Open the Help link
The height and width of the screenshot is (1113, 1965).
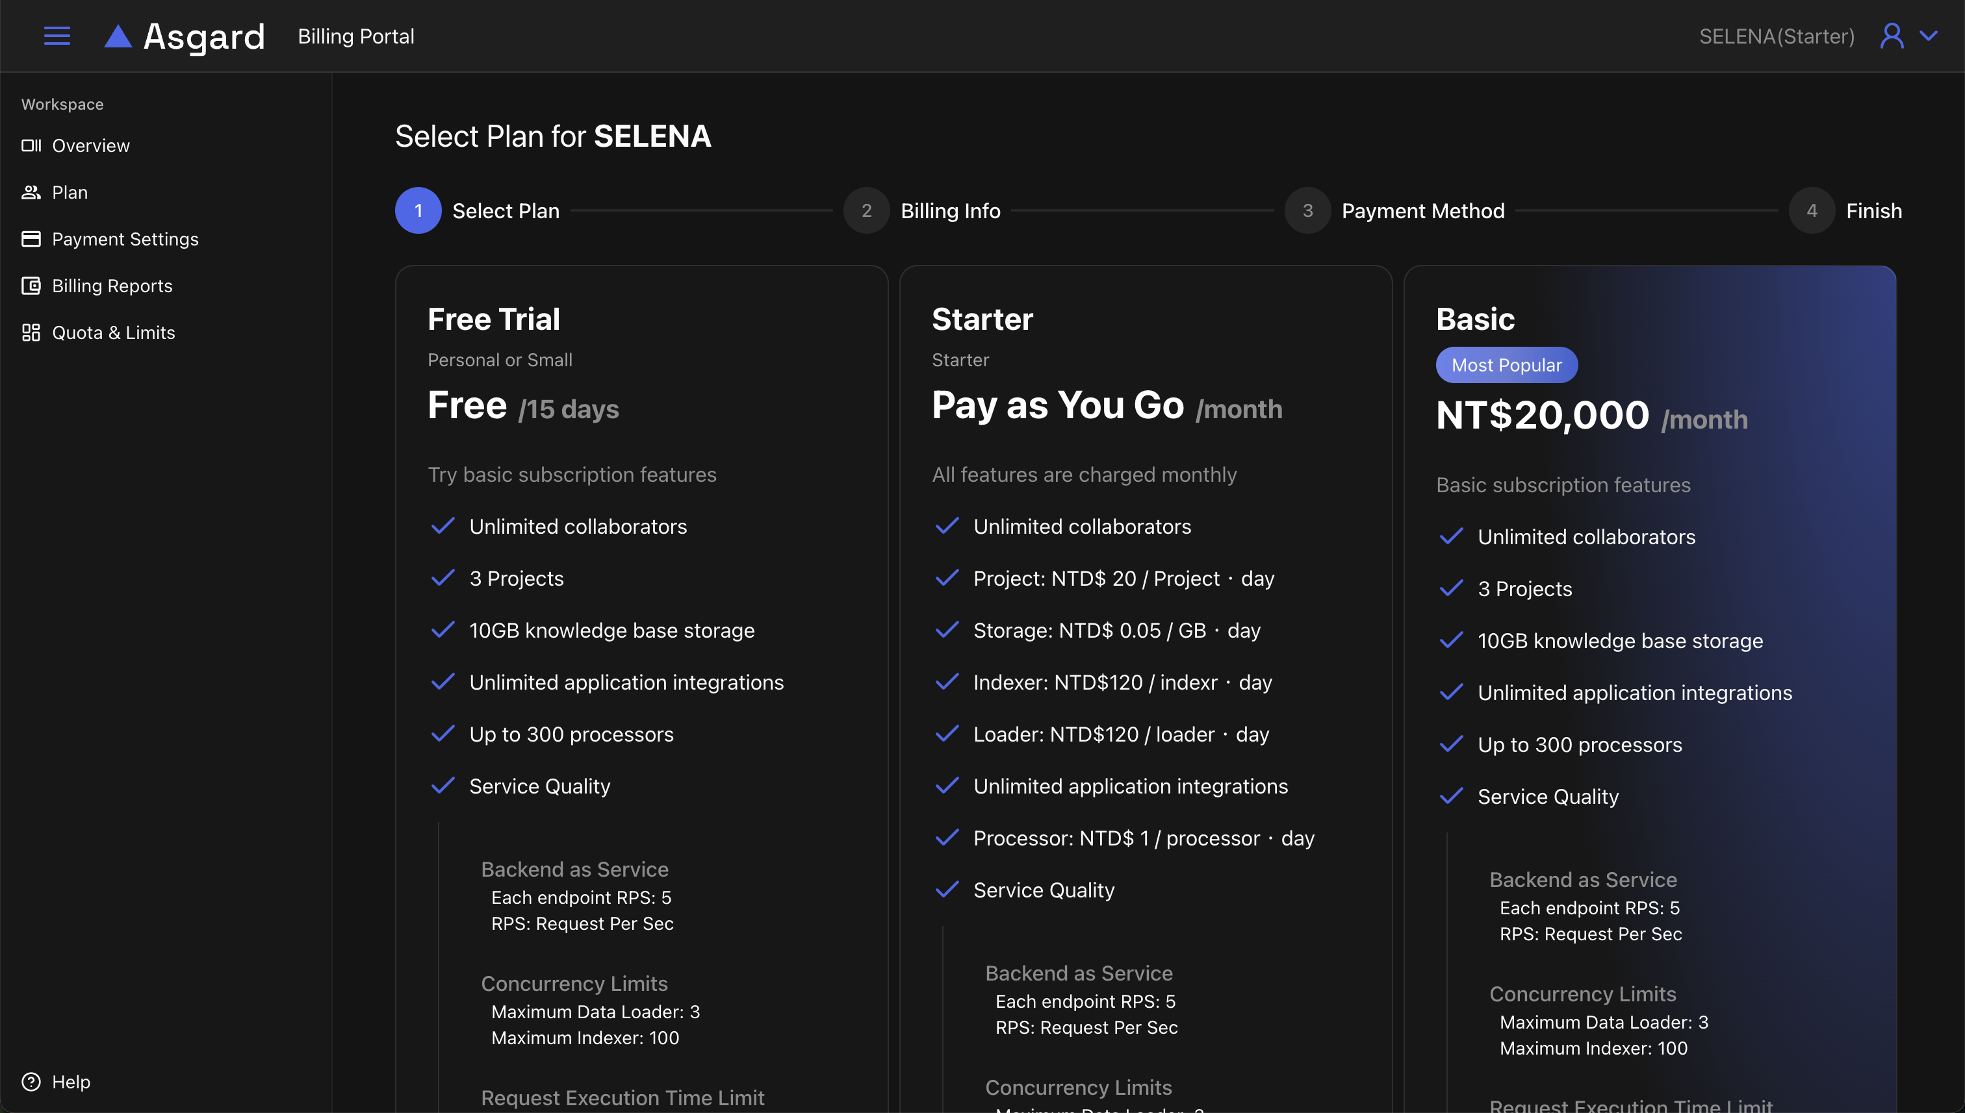pyautogui.click(x=71, y=1082)
